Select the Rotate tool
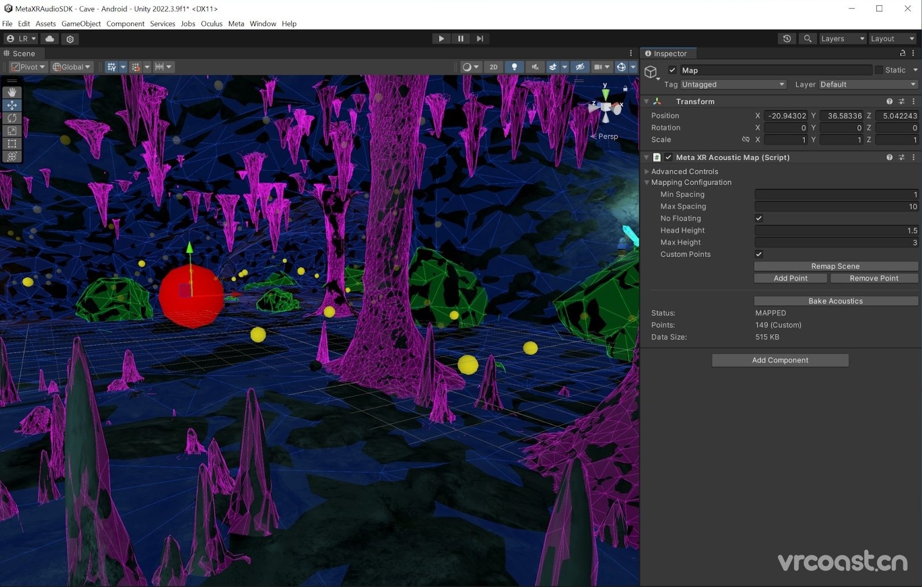 coord(12,118)
